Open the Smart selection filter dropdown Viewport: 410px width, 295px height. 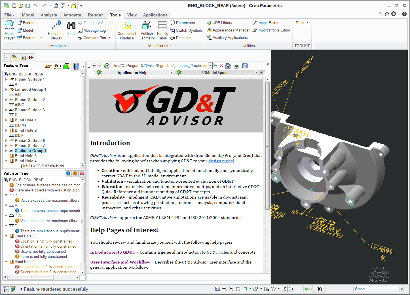click(x=401, y=289)
